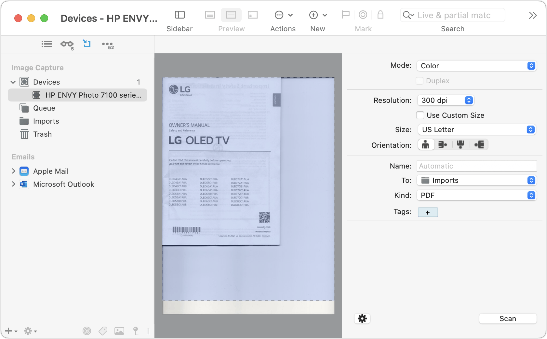Open the Kind dropdown showing PDF

(x=476, y=195)
